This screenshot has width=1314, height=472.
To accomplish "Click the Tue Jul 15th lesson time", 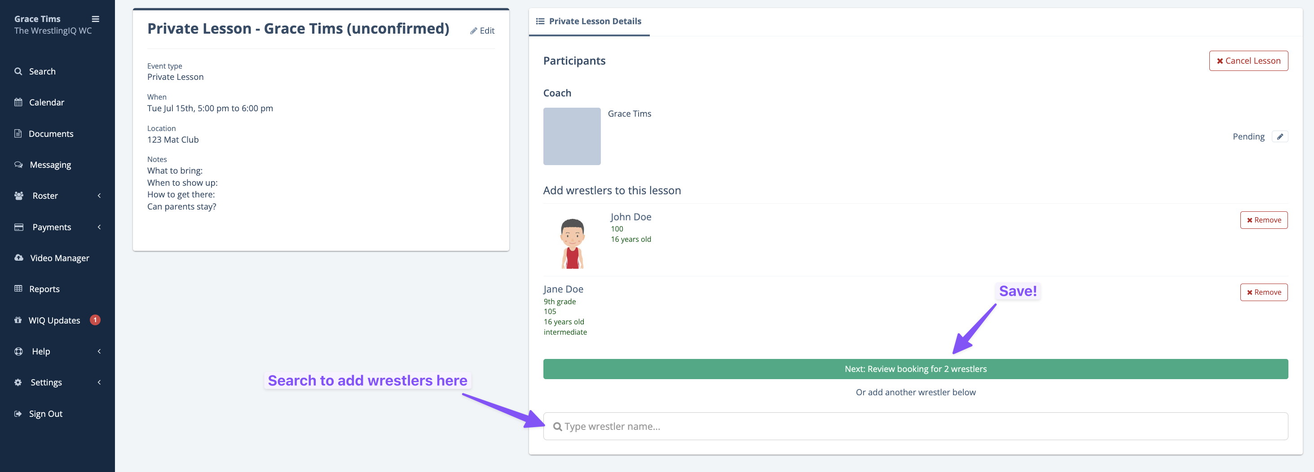I will (210, 108).
